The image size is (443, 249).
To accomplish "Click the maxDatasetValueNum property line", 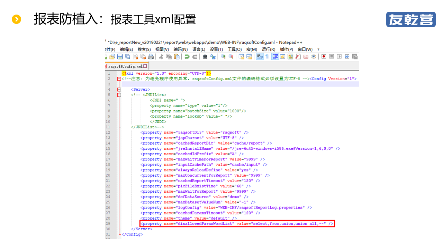I will click(x=198, y=202).
